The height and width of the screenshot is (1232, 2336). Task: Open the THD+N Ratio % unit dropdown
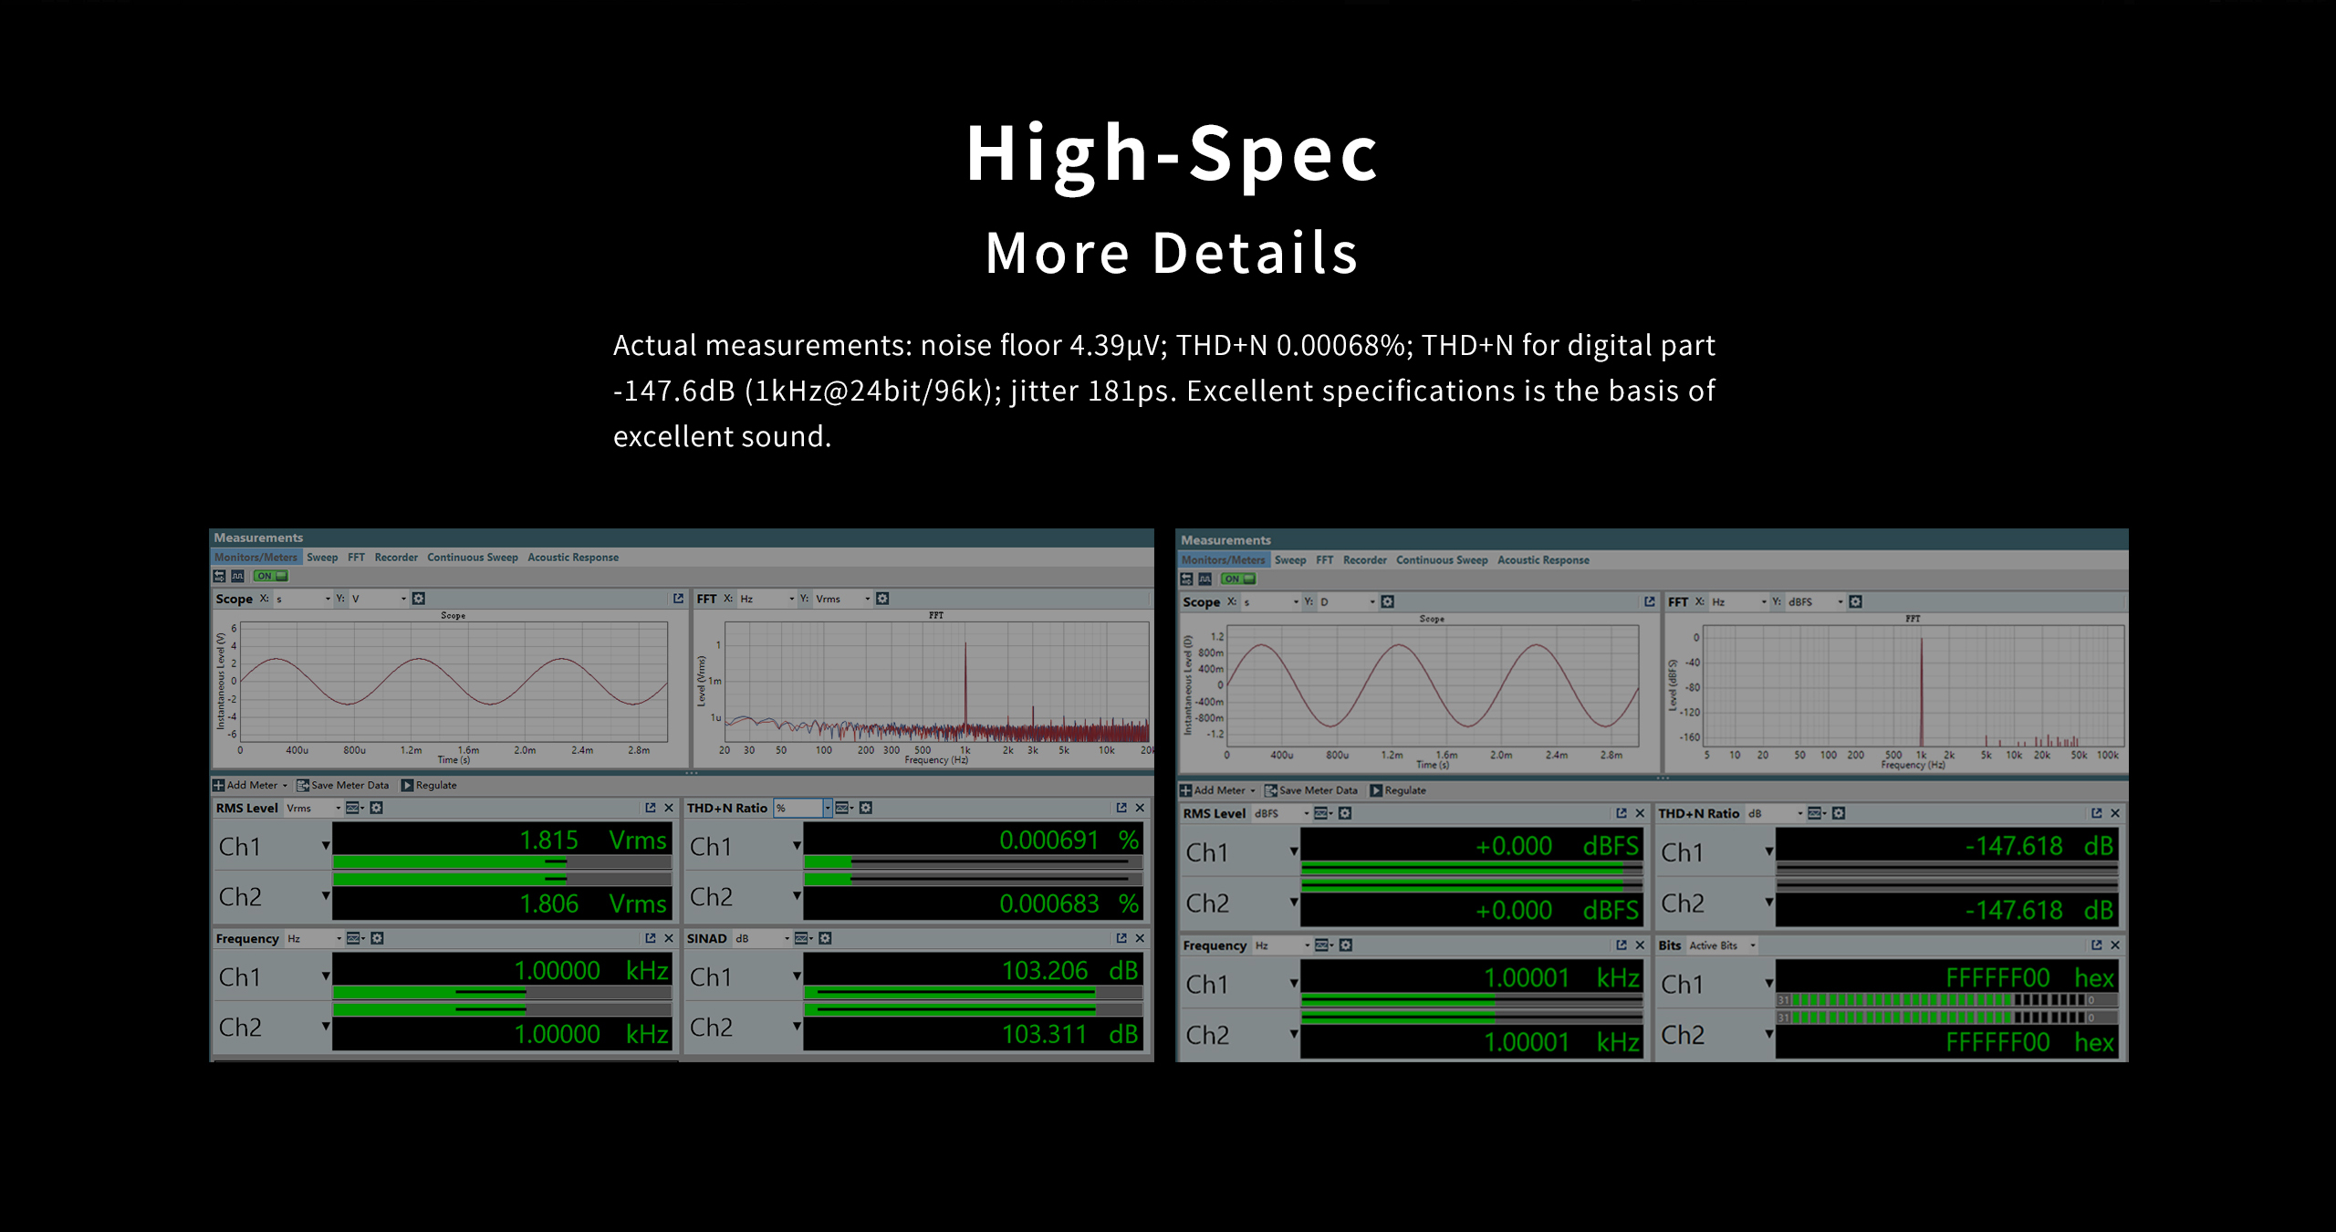tap(828, 808)
